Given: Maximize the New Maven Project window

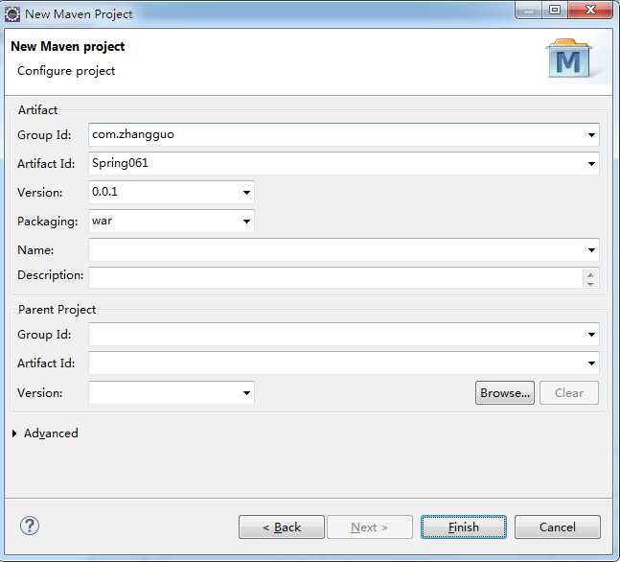Looking at the screenshot, I should tap(555, 10).
